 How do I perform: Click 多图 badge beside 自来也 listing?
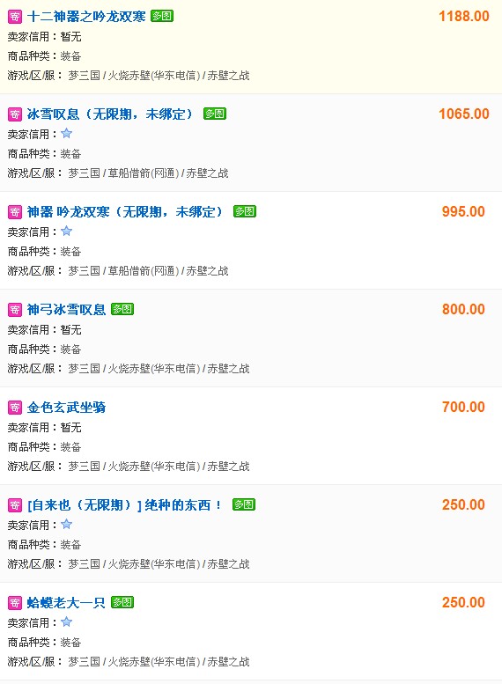point(244,504)
